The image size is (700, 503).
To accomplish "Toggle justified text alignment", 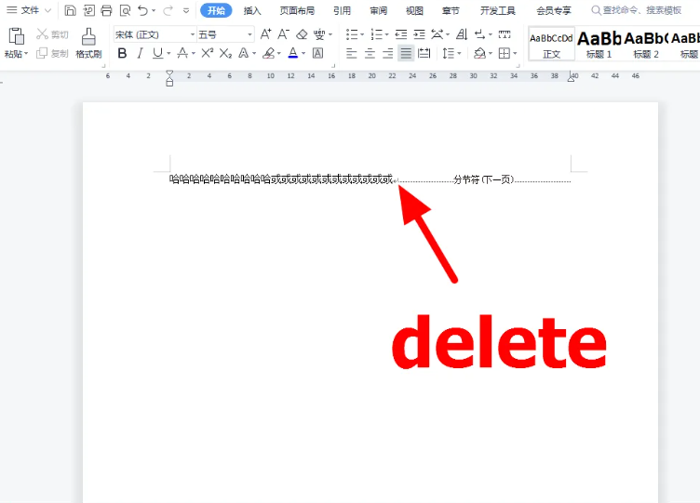I will 406,54.
